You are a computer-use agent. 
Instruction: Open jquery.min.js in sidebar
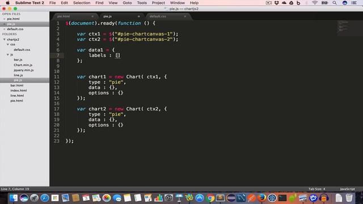(x=24, y=70)
